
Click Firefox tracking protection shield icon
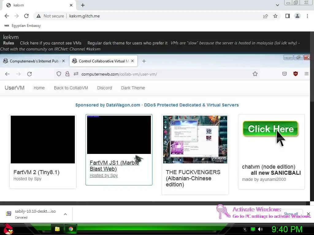tap(59, 74)
